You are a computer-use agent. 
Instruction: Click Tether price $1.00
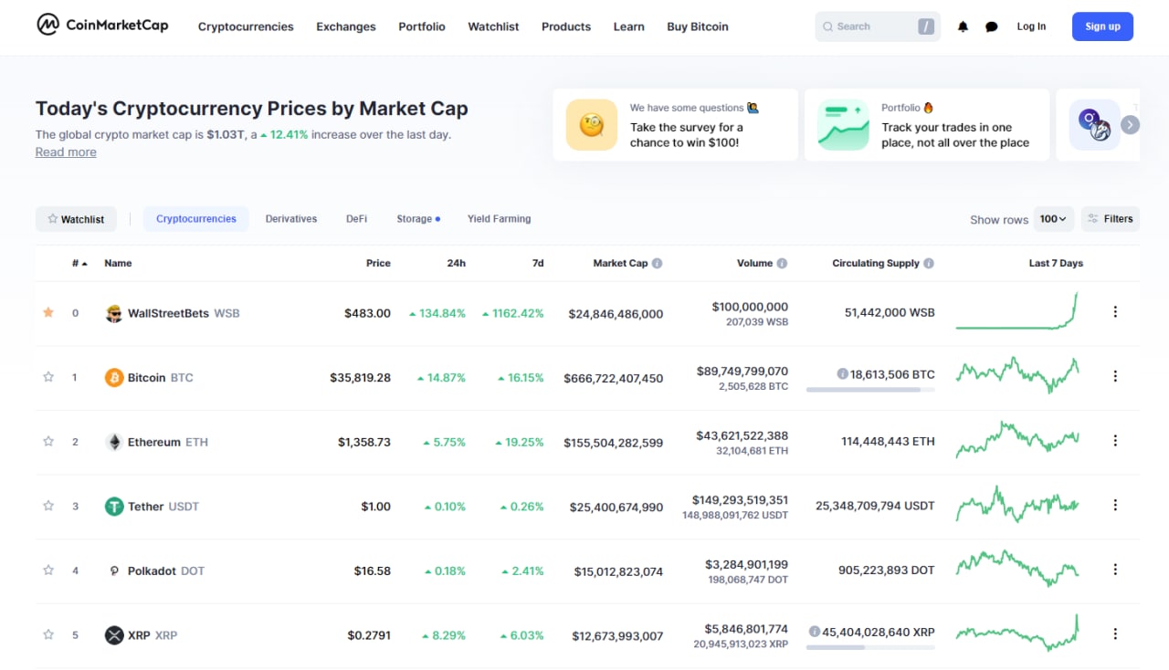pos(375,507)
